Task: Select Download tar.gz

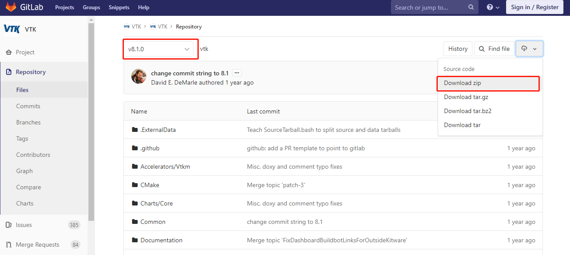Action: pyautogui.click(x=465, y=97)
